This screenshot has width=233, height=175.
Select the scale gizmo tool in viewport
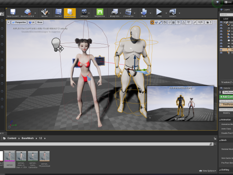[160, 22]
